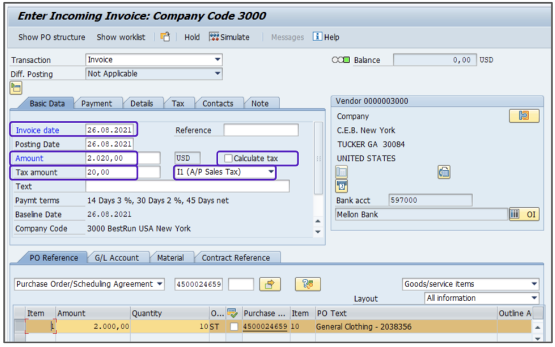Tick the checkbox in item row 1
Viewport: 555px width, 347px height.
click(234, 327)
